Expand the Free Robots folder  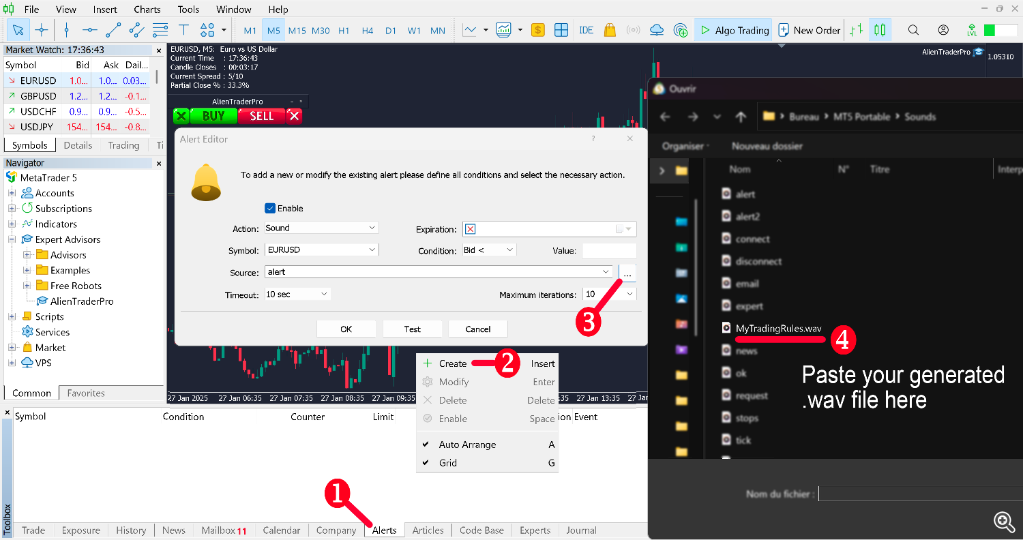pos(27,286)
